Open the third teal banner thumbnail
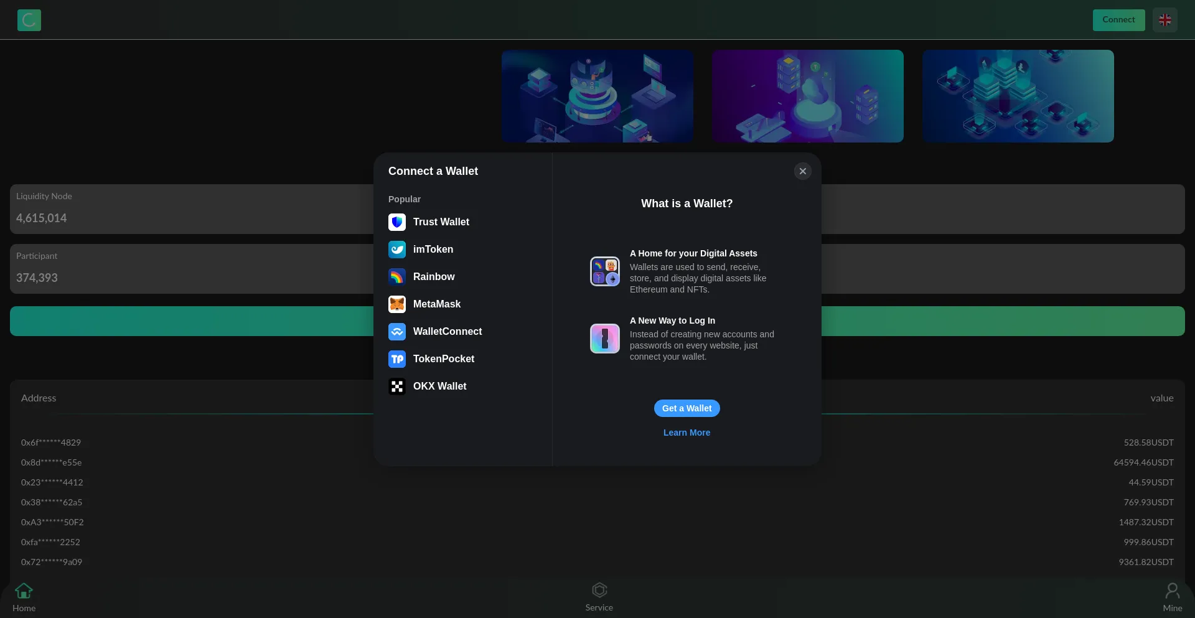1195x618 pixels. 1018,96
